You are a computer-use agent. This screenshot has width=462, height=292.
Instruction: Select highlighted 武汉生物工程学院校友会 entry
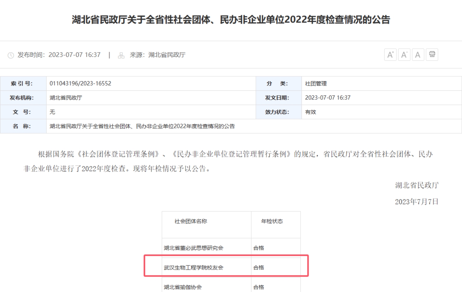(193, 268)
